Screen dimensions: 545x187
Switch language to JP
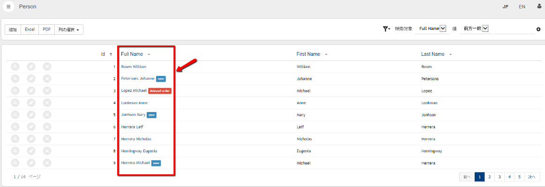[506, 7]
